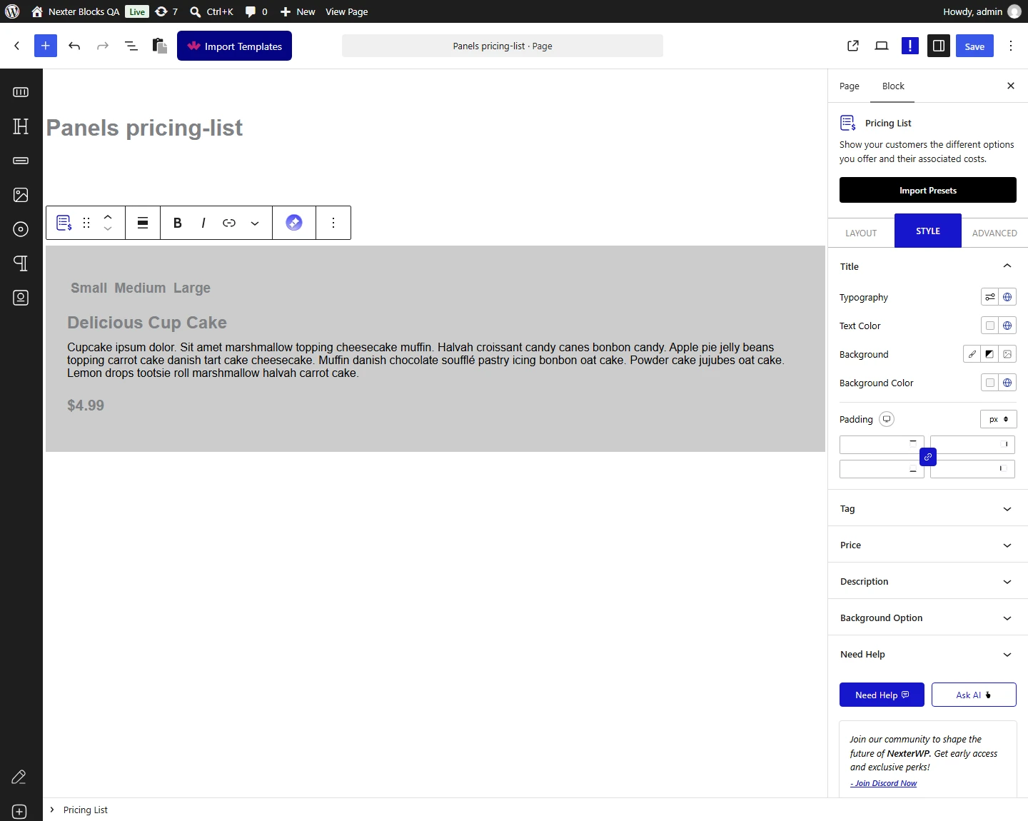The width and height of the screenshot is (1028, 821).
Task: Select the solid color background type for Title
Action: pyautogui.click(x=972, y=354)
